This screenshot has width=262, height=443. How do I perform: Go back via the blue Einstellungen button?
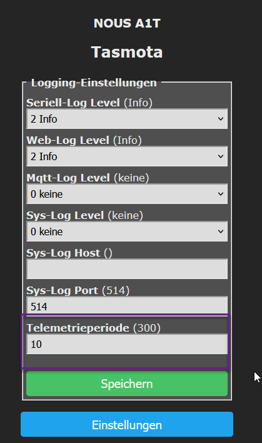point(127,424)
